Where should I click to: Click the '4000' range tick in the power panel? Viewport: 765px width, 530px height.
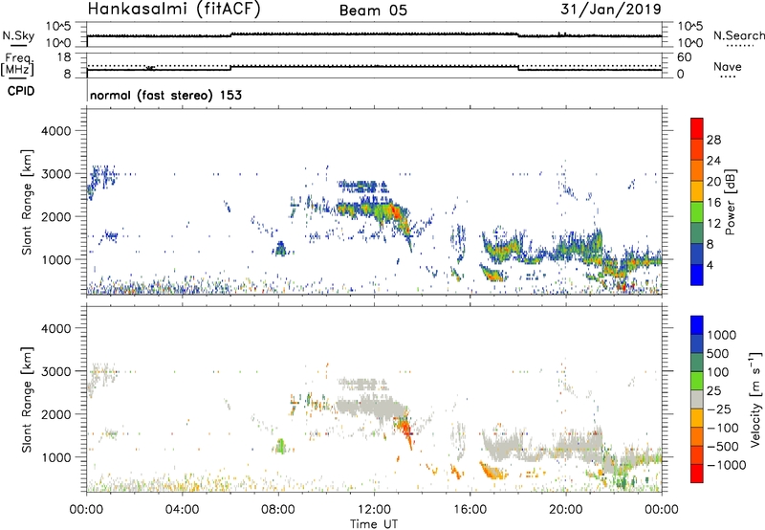[x=56, y=131]
